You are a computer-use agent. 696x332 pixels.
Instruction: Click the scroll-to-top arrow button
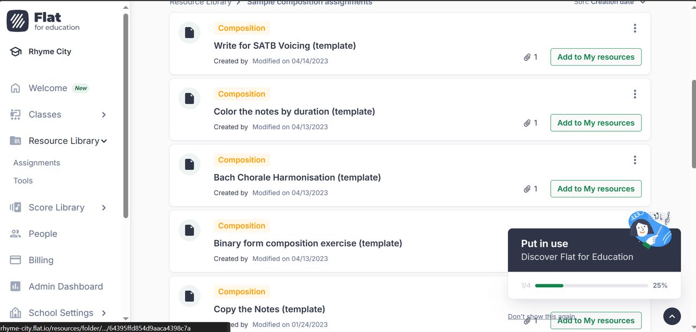(x=672, y=316)
